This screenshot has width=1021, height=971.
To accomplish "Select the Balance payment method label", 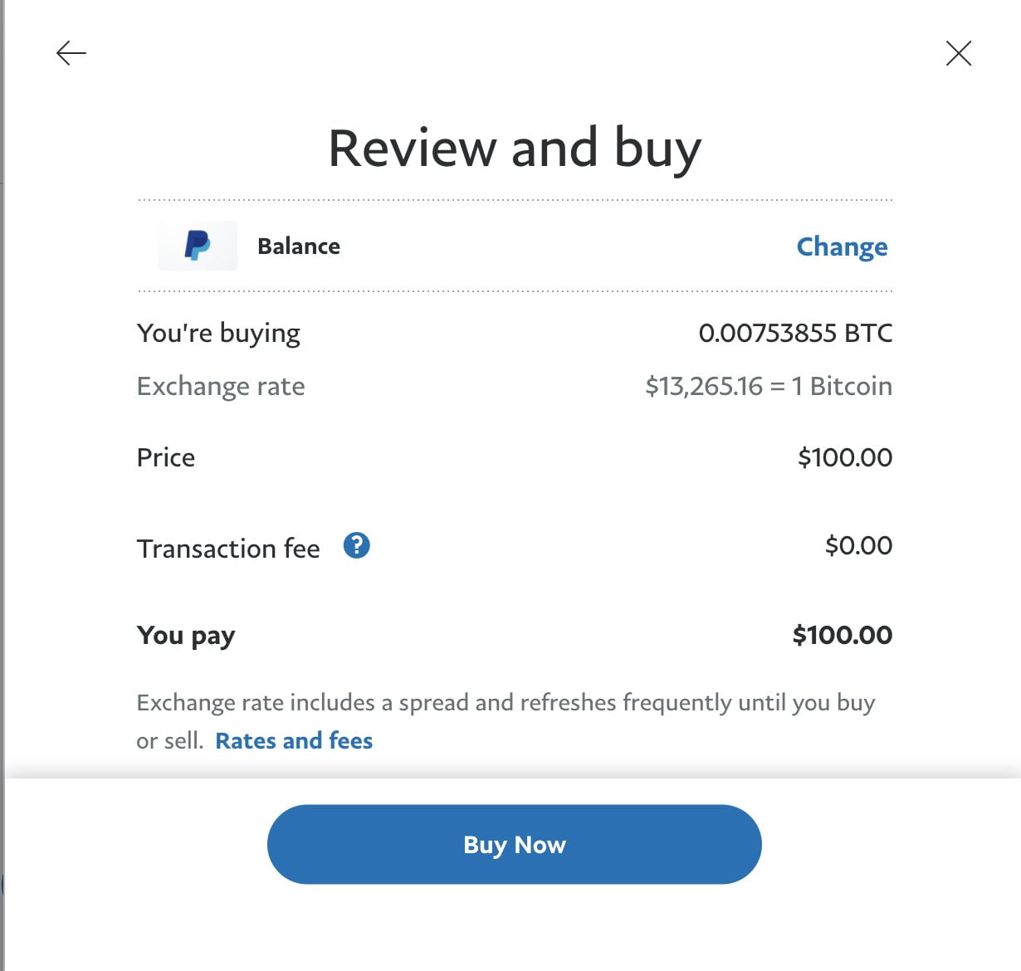I will pos(299,246).
